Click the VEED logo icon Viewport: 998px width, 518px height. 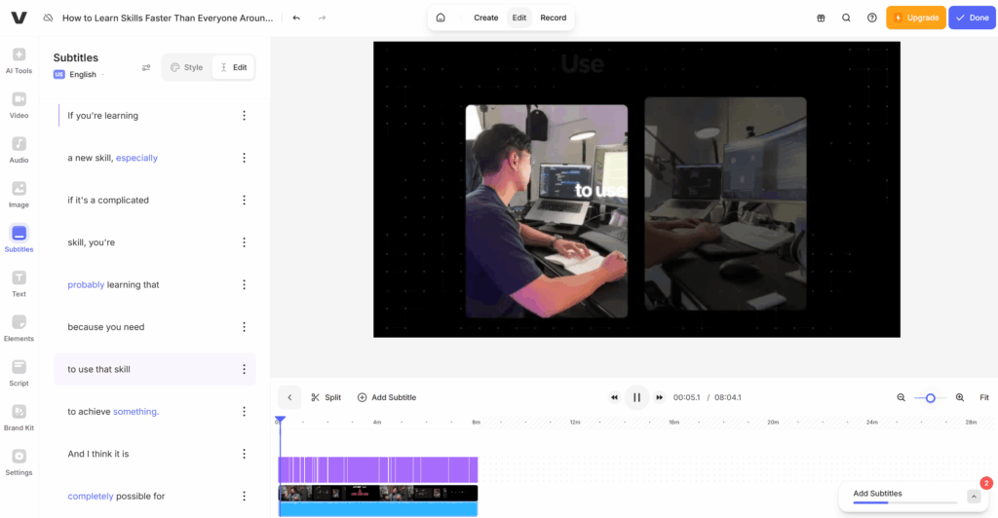click(x=19, y=18)
